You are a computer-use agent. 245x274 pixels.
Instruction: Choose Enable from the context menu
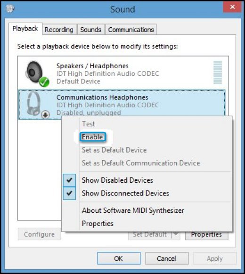pos(92,137)
